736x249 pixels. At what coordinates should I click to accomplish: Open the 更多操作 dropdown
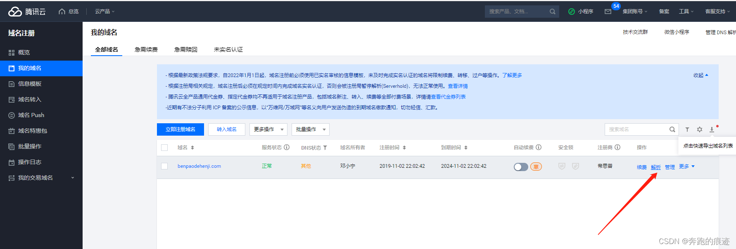point(268,129)
